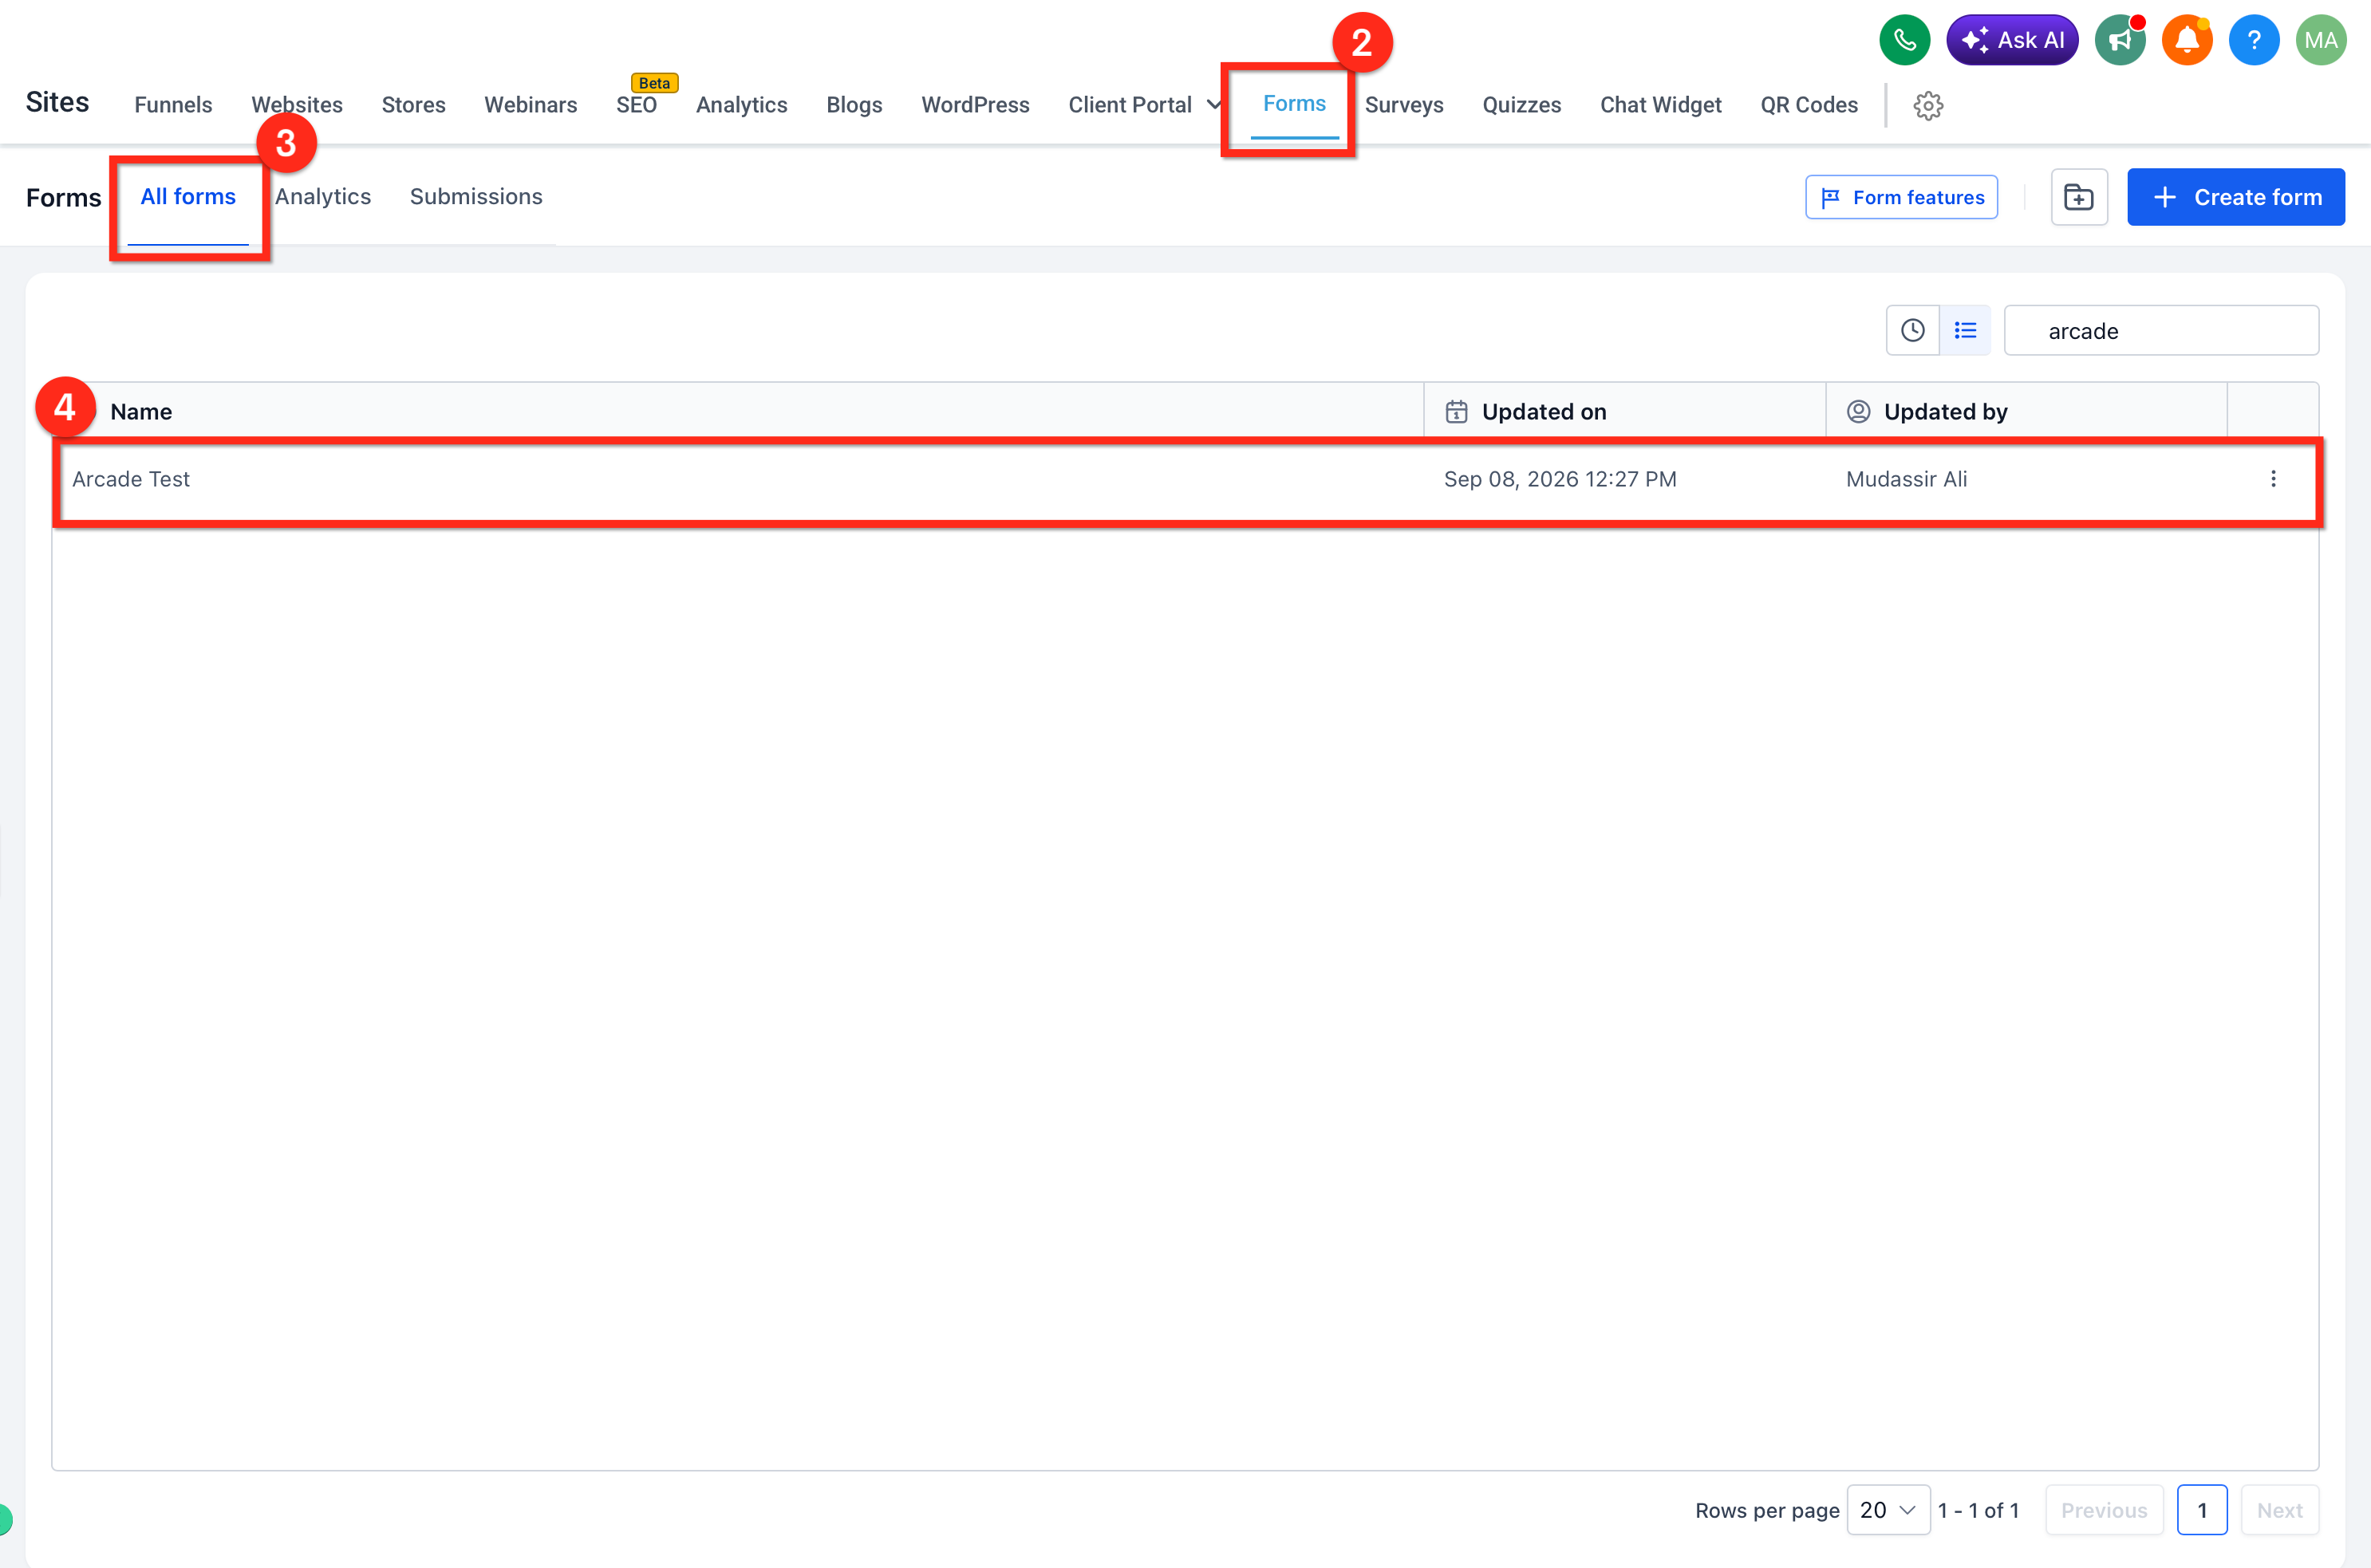Go to the Stores tab
The image size is (2371, 1568).
pyautogui.click(x=413, y=105)
